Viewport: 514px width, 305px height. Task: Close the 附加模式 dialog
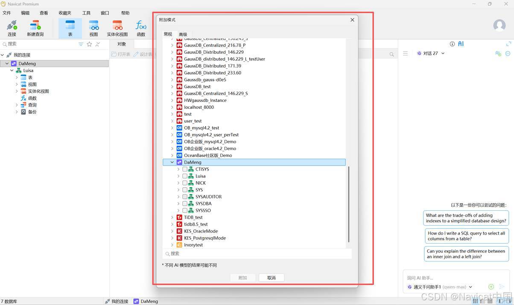pos(352,20)
